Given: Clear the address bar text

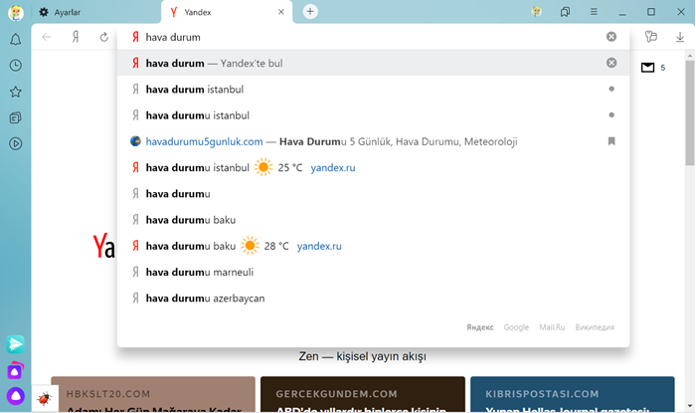Looking at the screenshot, I should (611, 37).
